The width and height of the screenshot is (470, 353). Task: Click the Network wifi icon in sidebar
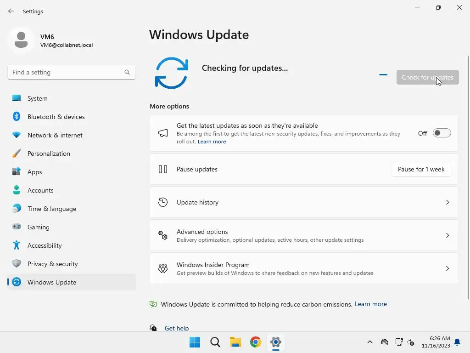17,135
